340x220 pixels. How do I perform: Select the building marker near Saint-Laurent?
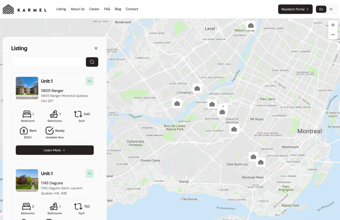[x=234, y=129]
